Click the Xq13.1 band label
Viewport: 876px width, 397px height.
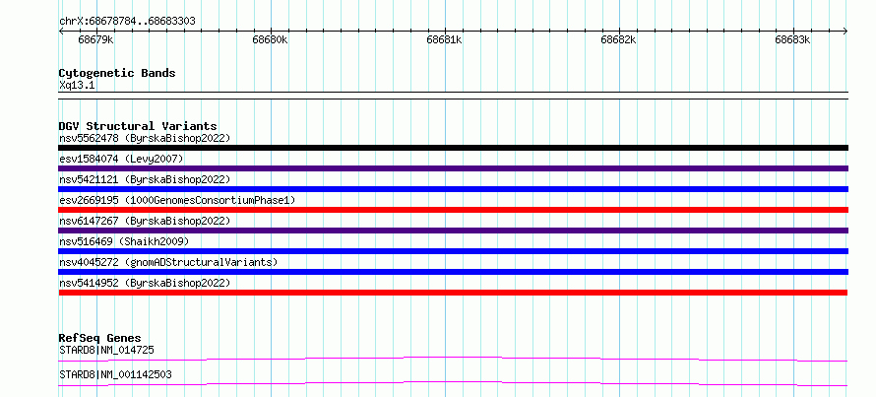[x=77, y=85]
